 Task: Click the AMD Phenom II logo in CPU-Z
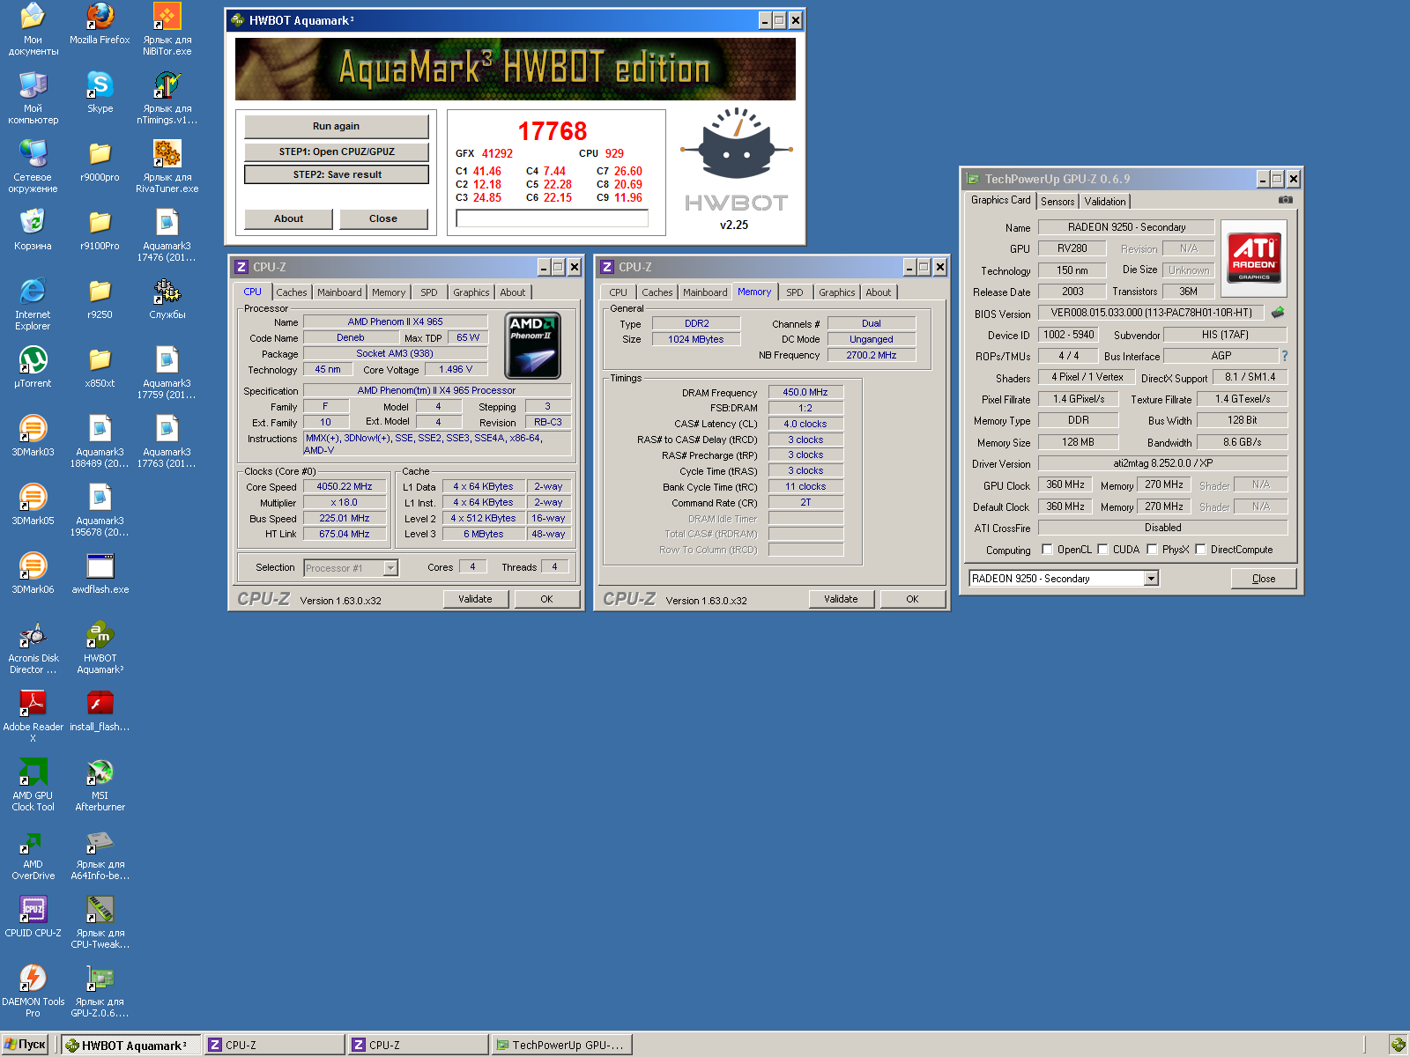tap(532, 346)
